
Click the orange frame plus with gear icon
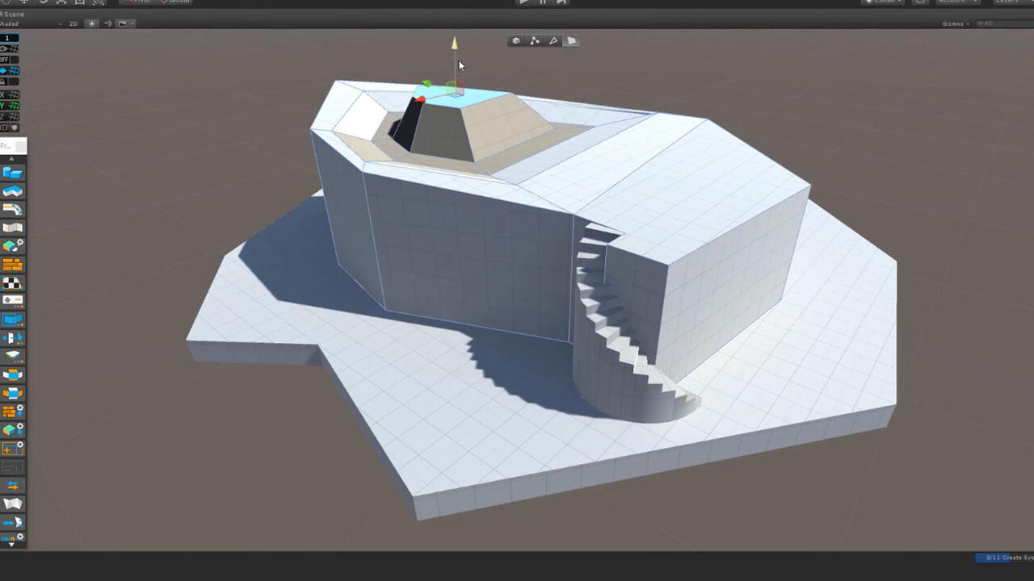(13, 448)
